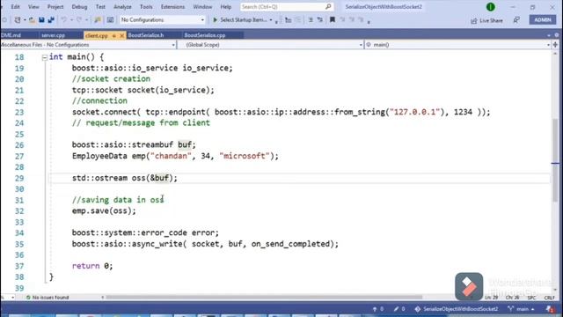Click emp.save(oss); on line 32

pyautogui.click(x=104, y=211)
